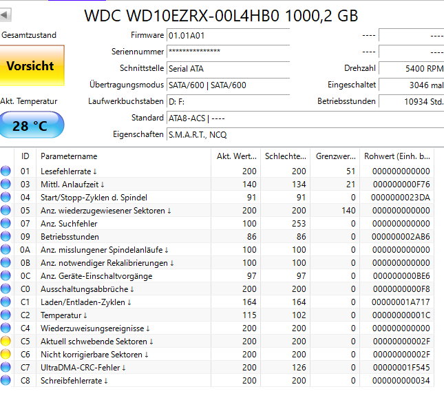Viewport: 444px width, 398px height.
Task: Click the Eigenschaften field S.M.A.R.T., NCQ
Action: (x=305, y=134)
